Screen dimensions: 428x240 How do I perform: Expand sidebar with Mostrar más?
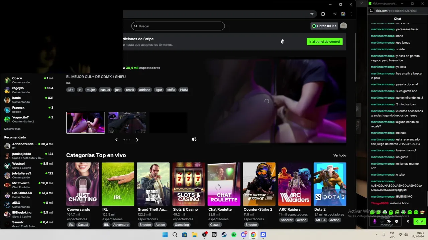tap(12, 129)
